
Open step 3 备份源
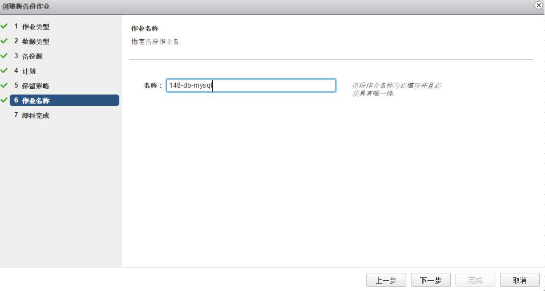click(29, 56)
